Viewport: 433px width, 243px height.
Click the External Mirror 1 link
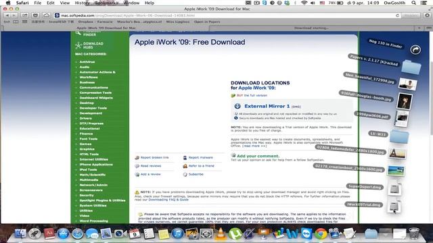(x=267, y=106)
